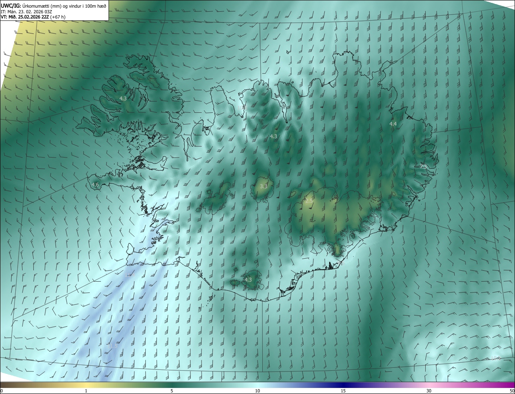Click the valid time line 'VT: Mið. 25.02.2026 22Z (+67 h)'
Image resolution: width=515 pixels, height=394 pixels.
coord(33,17)
